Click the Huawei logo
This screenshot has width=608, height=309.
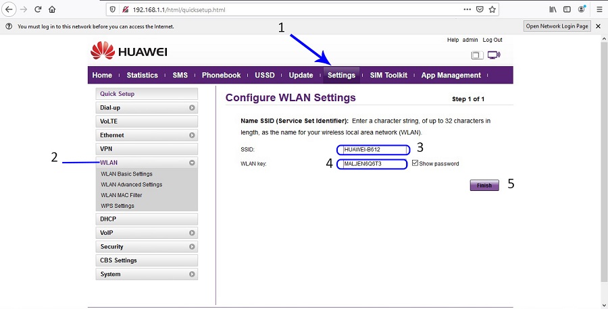click(x=129, y=51)
